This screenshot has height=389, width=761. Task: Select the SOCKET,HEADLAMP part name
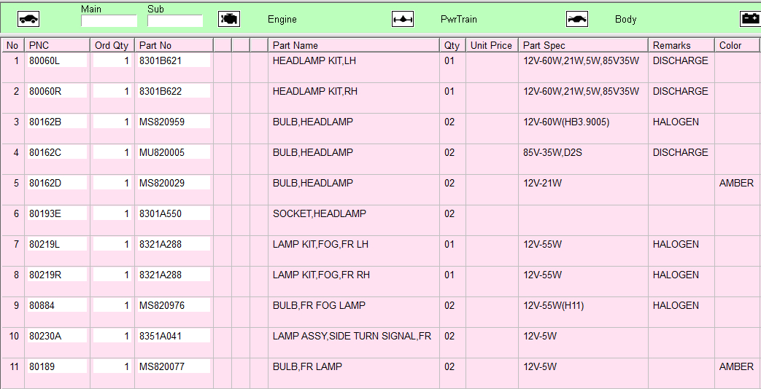click(x=318, y=214)
